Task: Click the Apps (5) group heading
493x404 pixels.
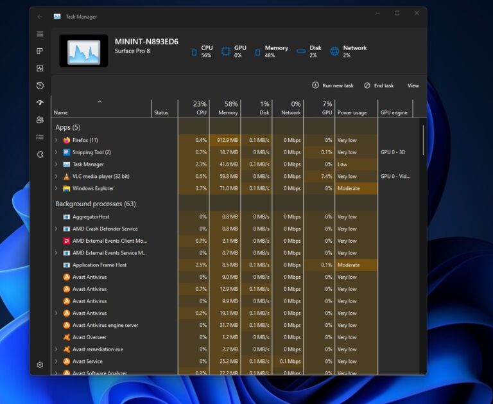Action: (x=68, y=127)
